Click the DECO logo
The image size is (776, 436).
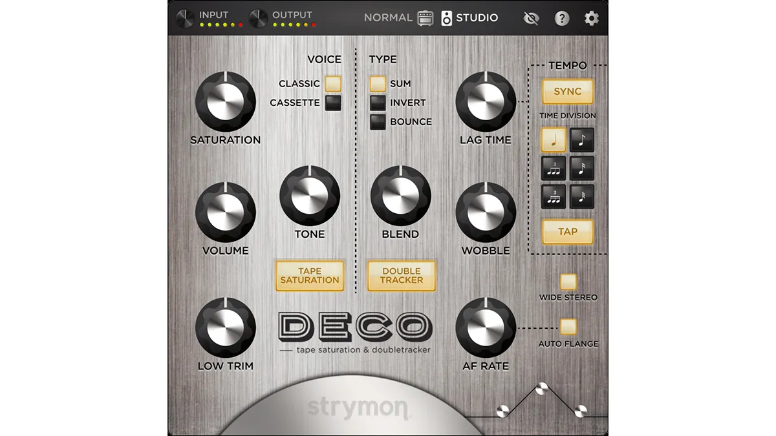[355, 326]
